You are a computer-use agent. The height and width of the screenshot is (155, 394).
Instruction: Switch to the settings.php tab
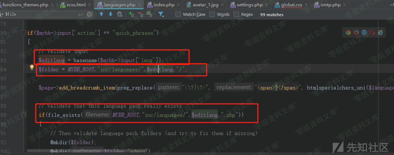[x=249, y=5]
